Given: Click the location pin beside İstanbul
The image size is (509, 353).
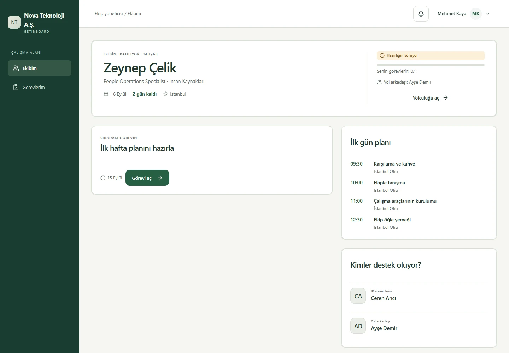Looking at the screenshot, I should (x=165, y=94).
